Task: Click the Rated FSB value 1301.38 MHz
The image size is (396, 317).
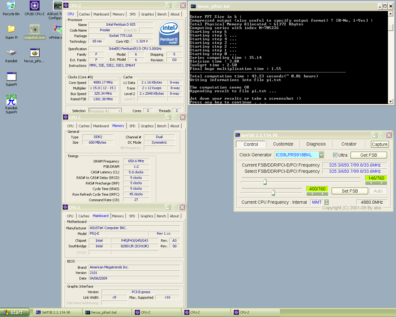Action: click(103, 99)
